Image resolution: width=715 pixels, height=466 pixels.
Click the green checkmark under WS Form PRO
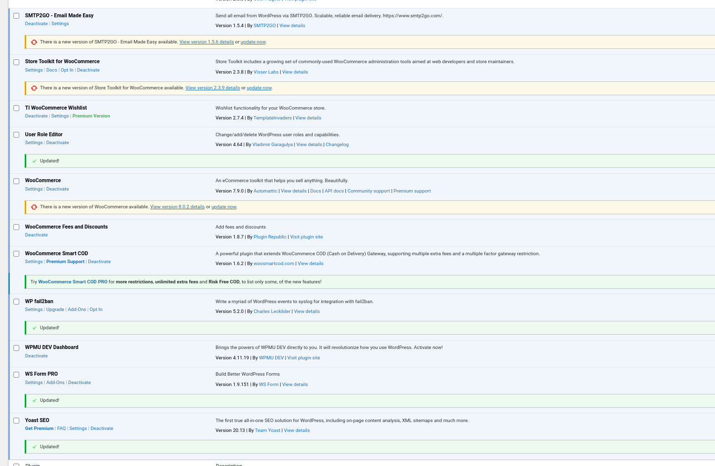(34, 400)
